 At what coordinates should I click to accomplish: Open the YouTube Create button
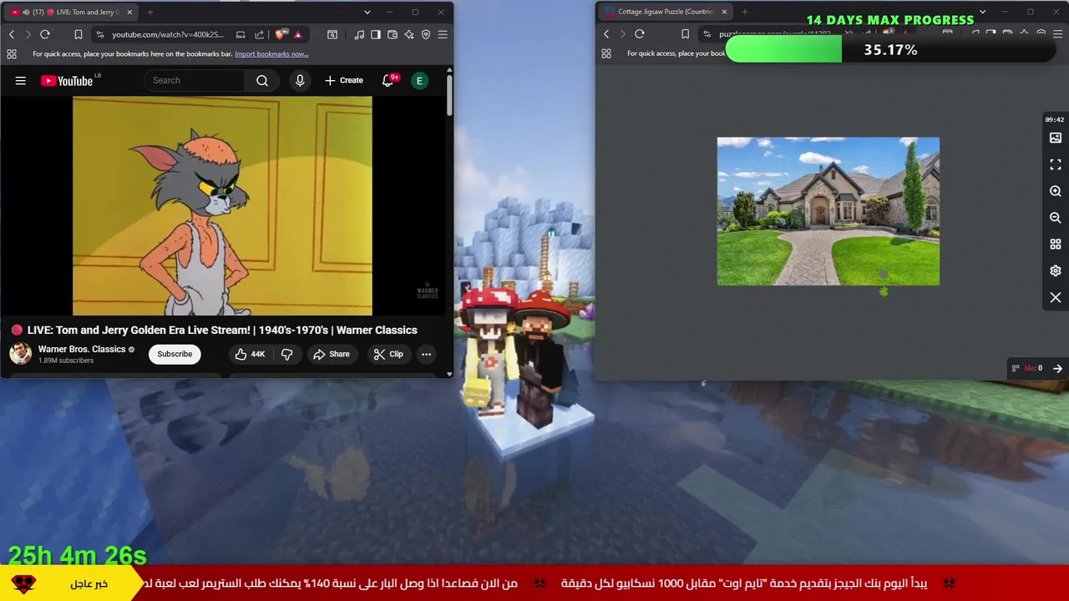point(344,80)
